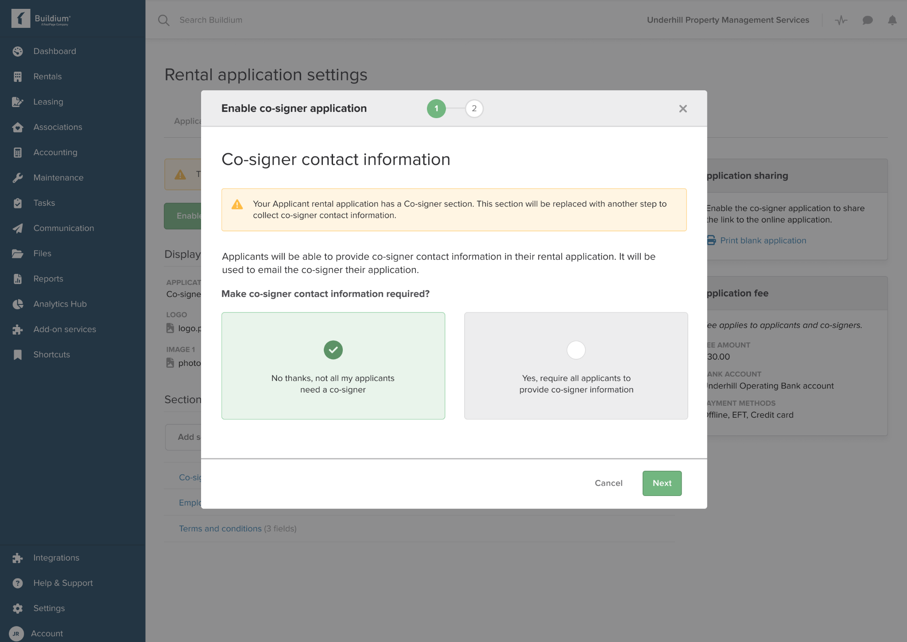Click step 1 circle in wizard
This screenshot has height=642, width=907.
(436, 108)
